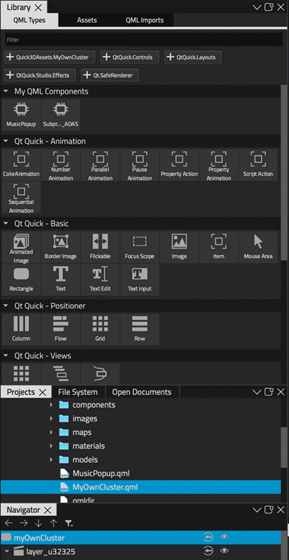Add QtQuick.Layouts import
Screen dimensions: 289x560
(x=193, y=57)
